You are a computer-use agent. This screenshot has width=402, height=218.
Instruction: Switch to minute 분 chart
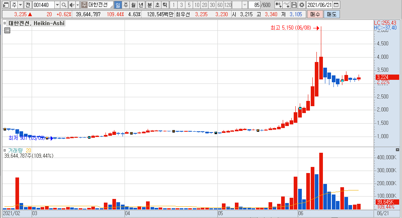click(150, 4)
